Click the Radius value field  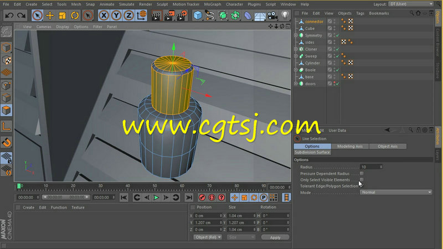[x=371, y=167]
